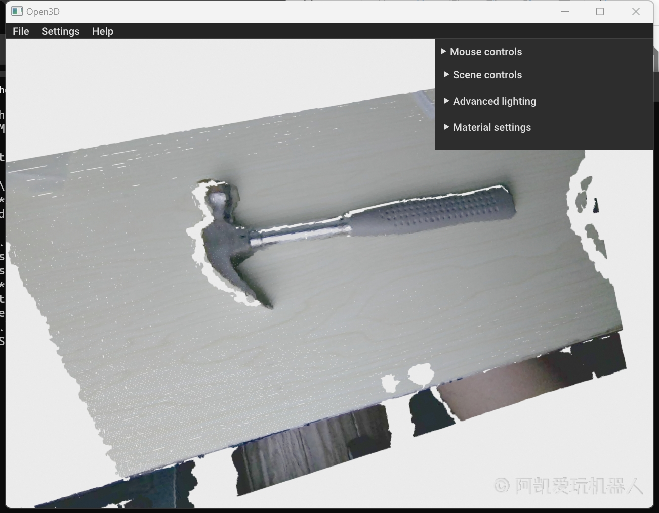Open the File menu

[21, 31]
